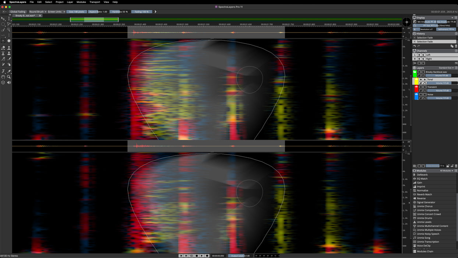Open the Unmix Song module
The width and height of the screenshot is (458, 258).
click(x=423, y=238)
